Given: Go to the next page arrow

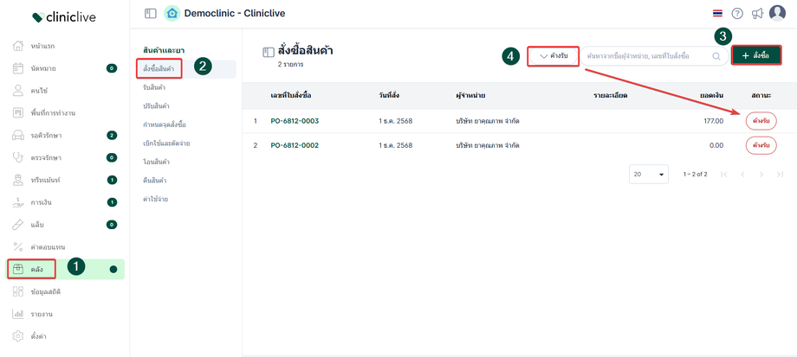Looking at the screenshot, I should [761, 175].
